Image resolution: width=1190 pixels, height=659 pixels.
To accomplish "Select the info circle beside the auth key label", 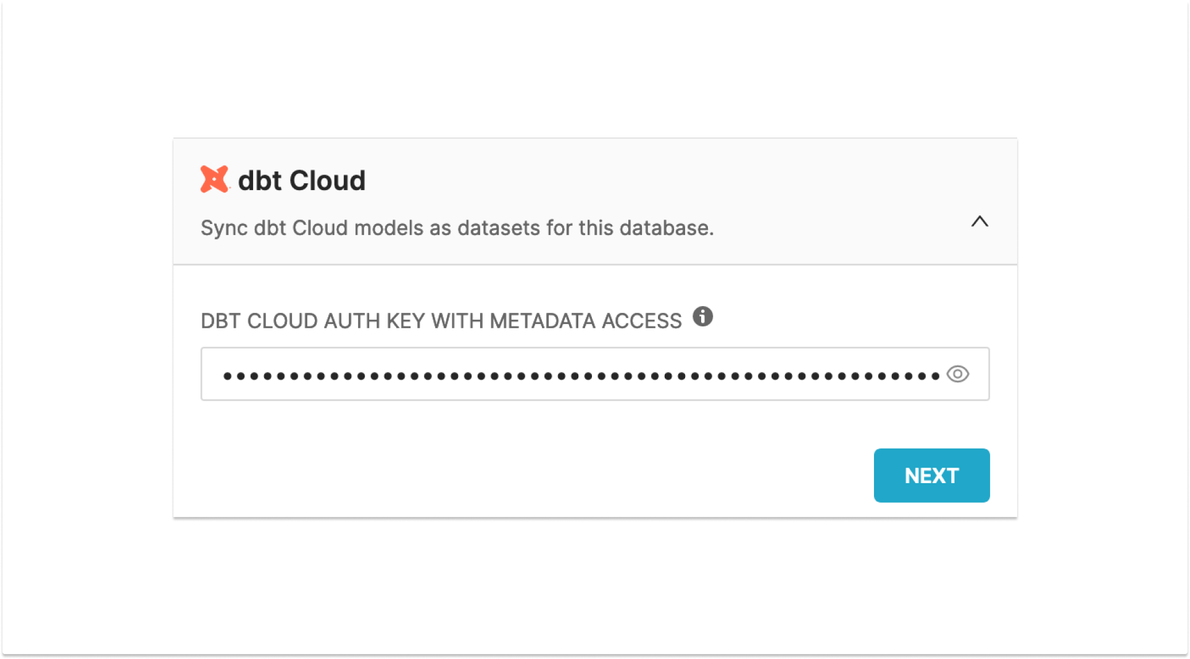I will click(703, 318).
